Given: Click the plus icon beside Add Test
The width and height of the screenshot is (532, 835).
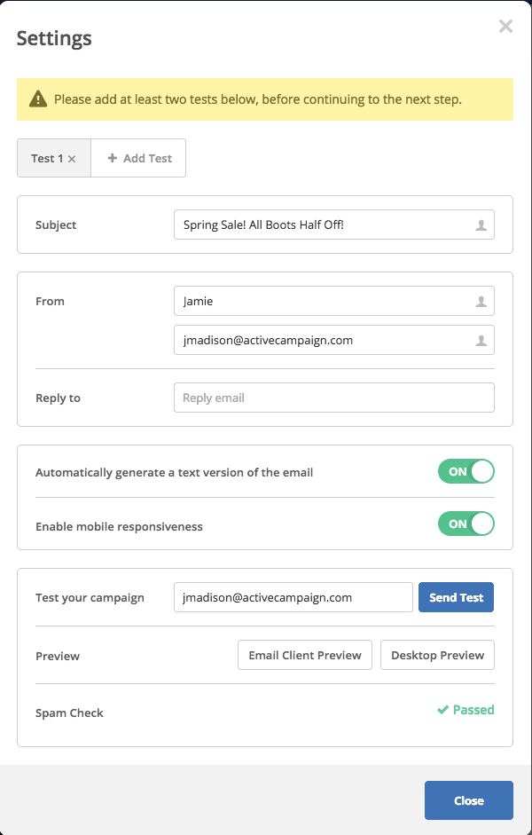Looking at the screenshot, I should [x=113, y=158].
